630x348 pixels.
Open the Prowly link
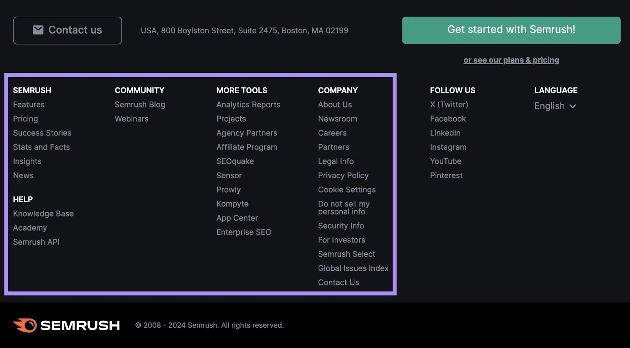pyautogui.click(x=228, y=189)
